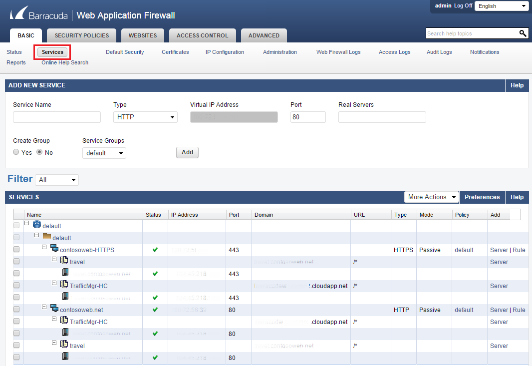
Task: Click TrafficMgr-HC rule icon under contosoweb-HTTPS
Action: [64, 284]
